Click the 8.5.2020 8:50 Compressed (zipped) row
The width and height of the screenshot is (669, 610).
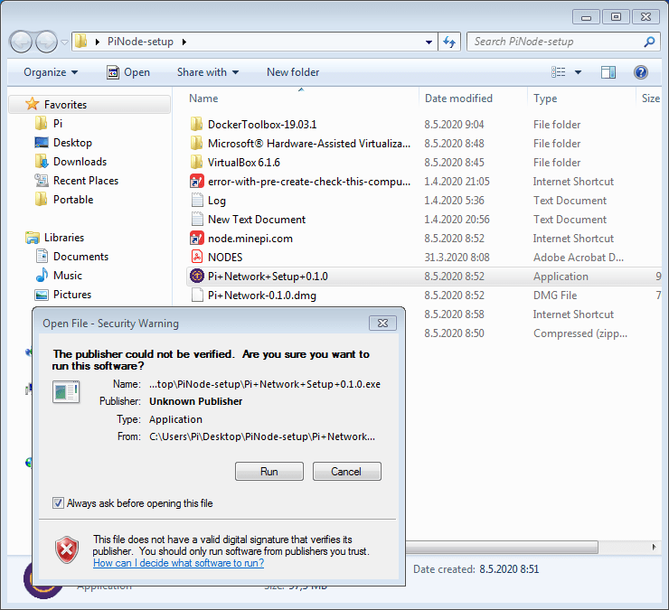point(532,333)
